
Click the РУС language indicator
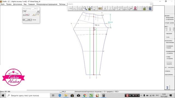[157, 96]
